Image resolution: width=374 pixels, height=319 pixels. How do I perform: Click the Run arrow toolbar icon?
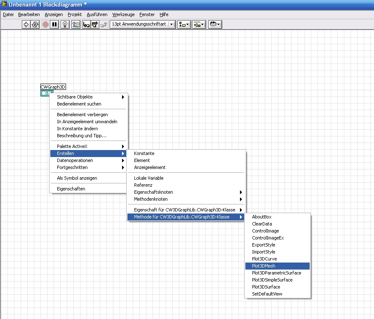tap(26, 24)
